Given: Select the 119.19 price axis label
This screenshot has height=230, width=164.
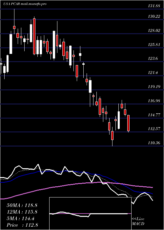Looking at the screenshot, I should click(154, 87).
